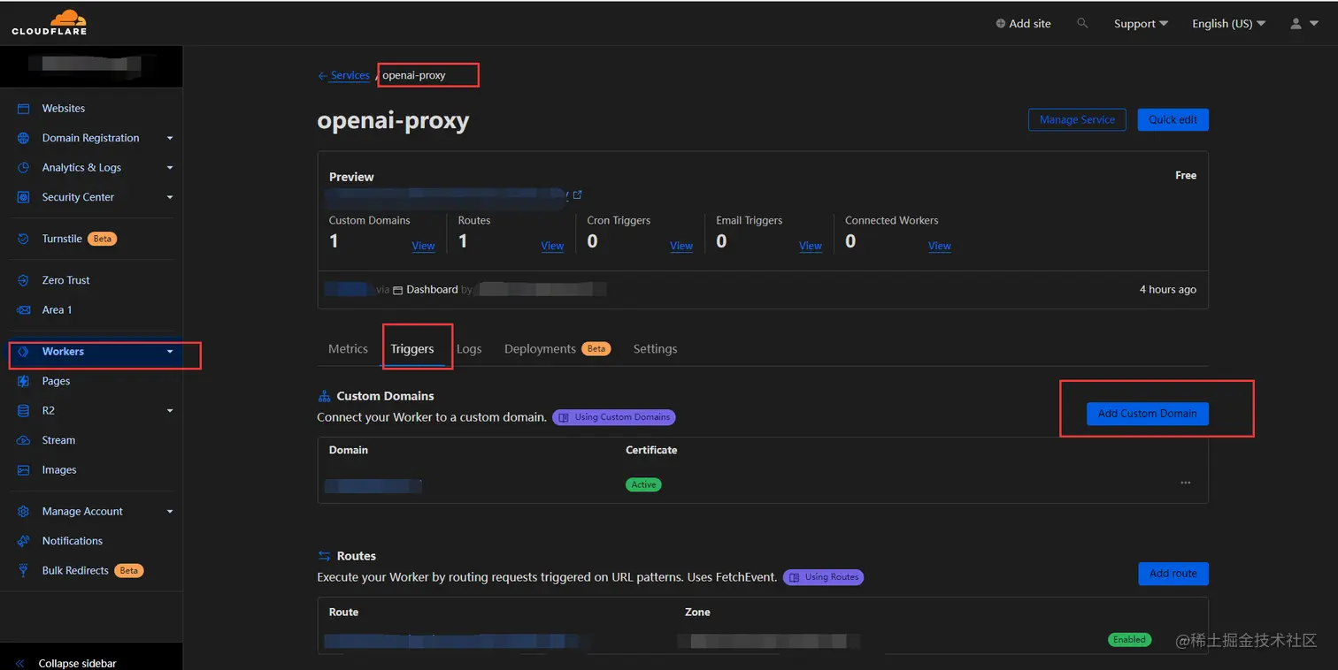Click the Security Center shield icon
Viewport: 1338px width, 670px height.
[24, 197]
